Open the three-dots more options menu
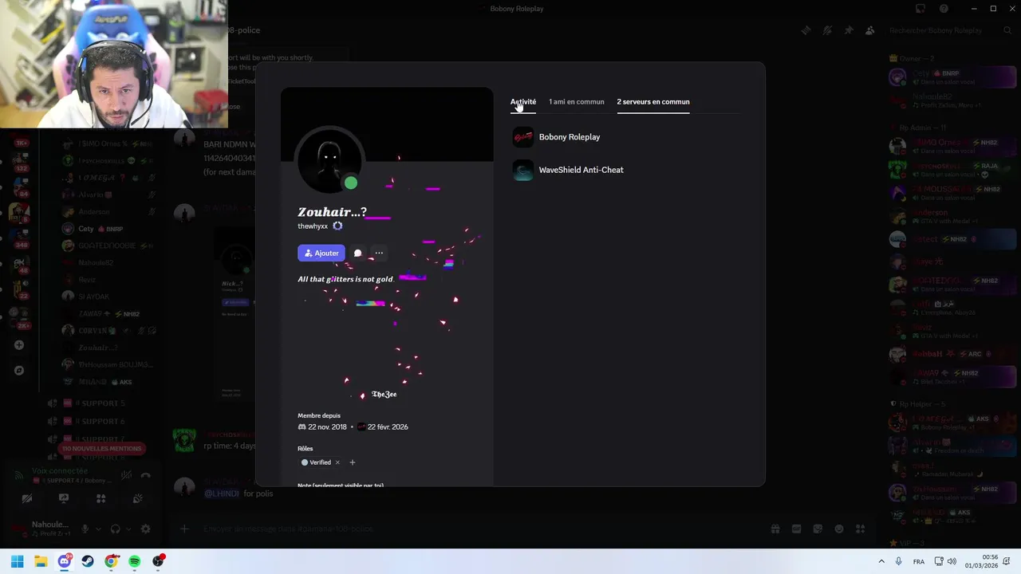 (x=379, y=253)
